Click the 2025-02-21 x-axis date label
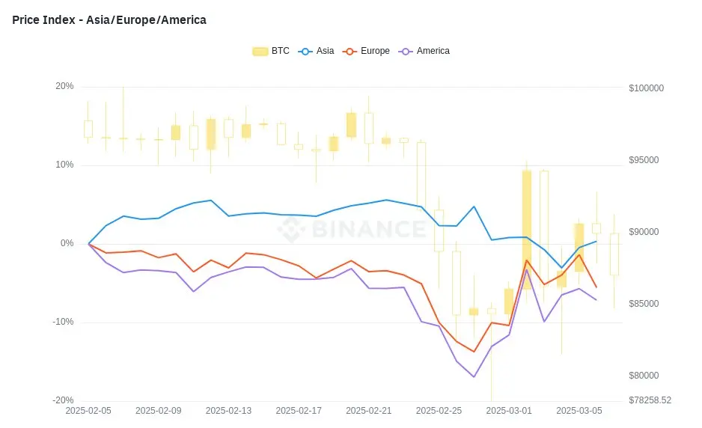The image size is (702, 428). [368, 411]
